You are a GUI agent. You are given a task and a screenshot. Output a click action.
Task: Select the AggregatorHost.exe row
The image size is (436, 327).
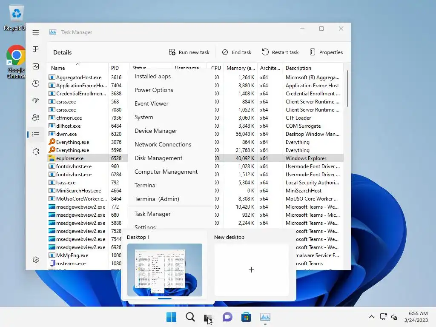(x=195, y=77)
